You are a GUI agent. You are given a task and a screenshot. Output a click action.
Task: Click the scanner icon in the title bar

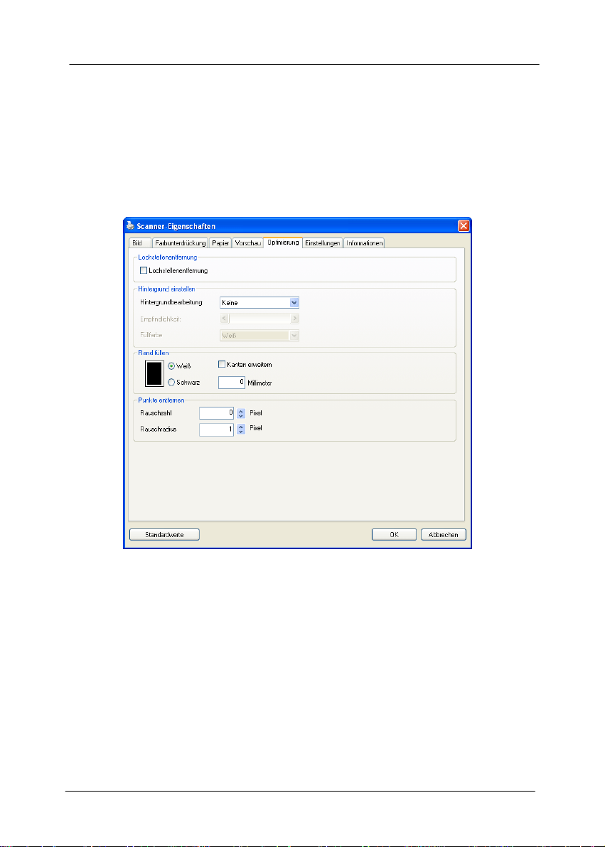tap(129, 225)
